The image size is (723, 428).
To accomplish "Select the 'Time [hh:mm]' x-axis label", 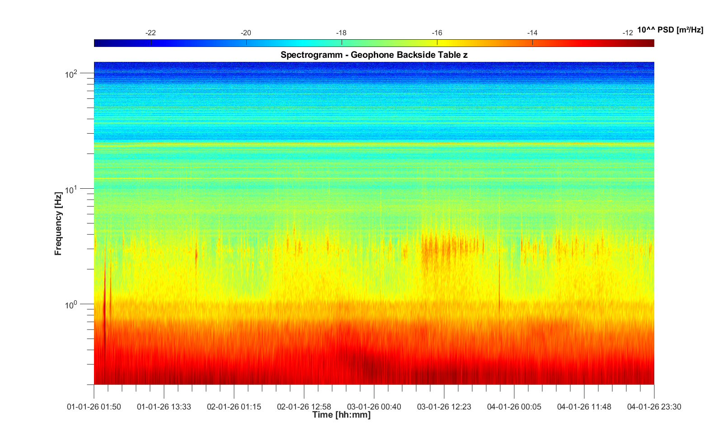I will [341, 415].
